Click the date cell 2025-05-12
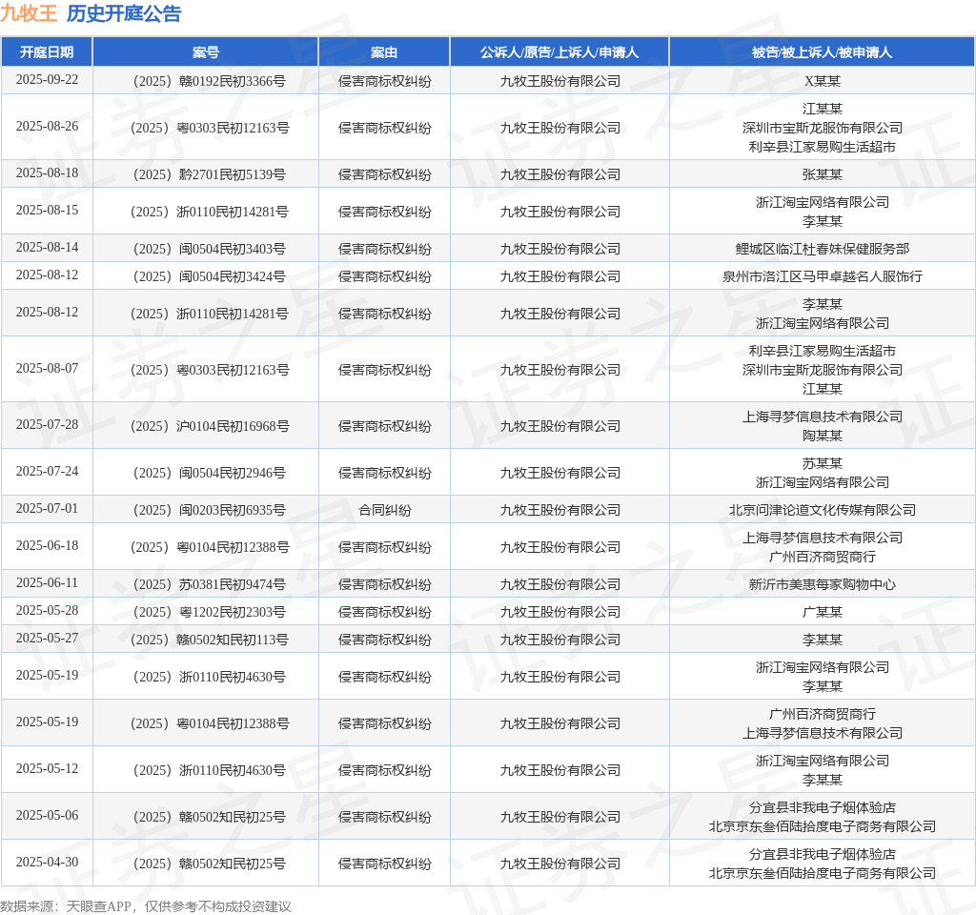This screenshot has height=915, width=976. click(x=47, y=769)
